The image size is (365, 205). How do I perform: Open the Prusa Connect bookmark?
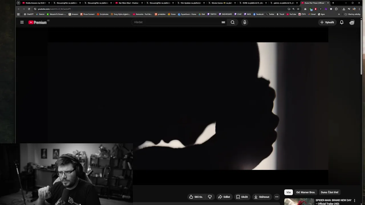(x=88, y=14)
